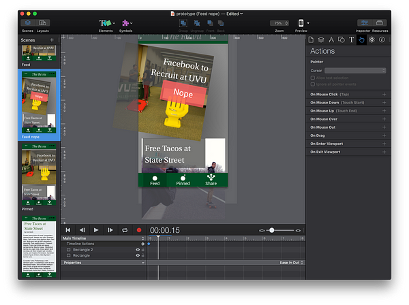This screenshot has width=409, height=305.
Task: Select the Pinned scene thumbnail
Action: point(39,174)
